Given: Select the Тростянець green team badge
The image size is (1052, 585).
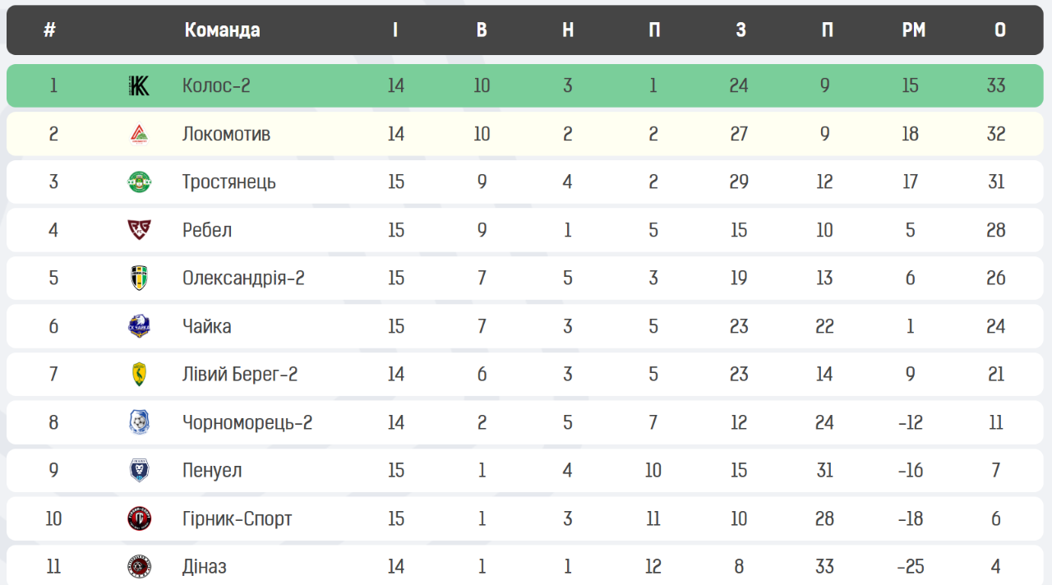Looking at the screenshot, I should coord(139,182).
